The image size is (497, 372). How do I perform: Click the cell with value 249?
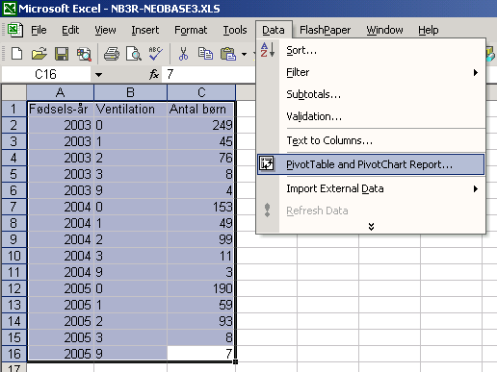click(201, 125)
